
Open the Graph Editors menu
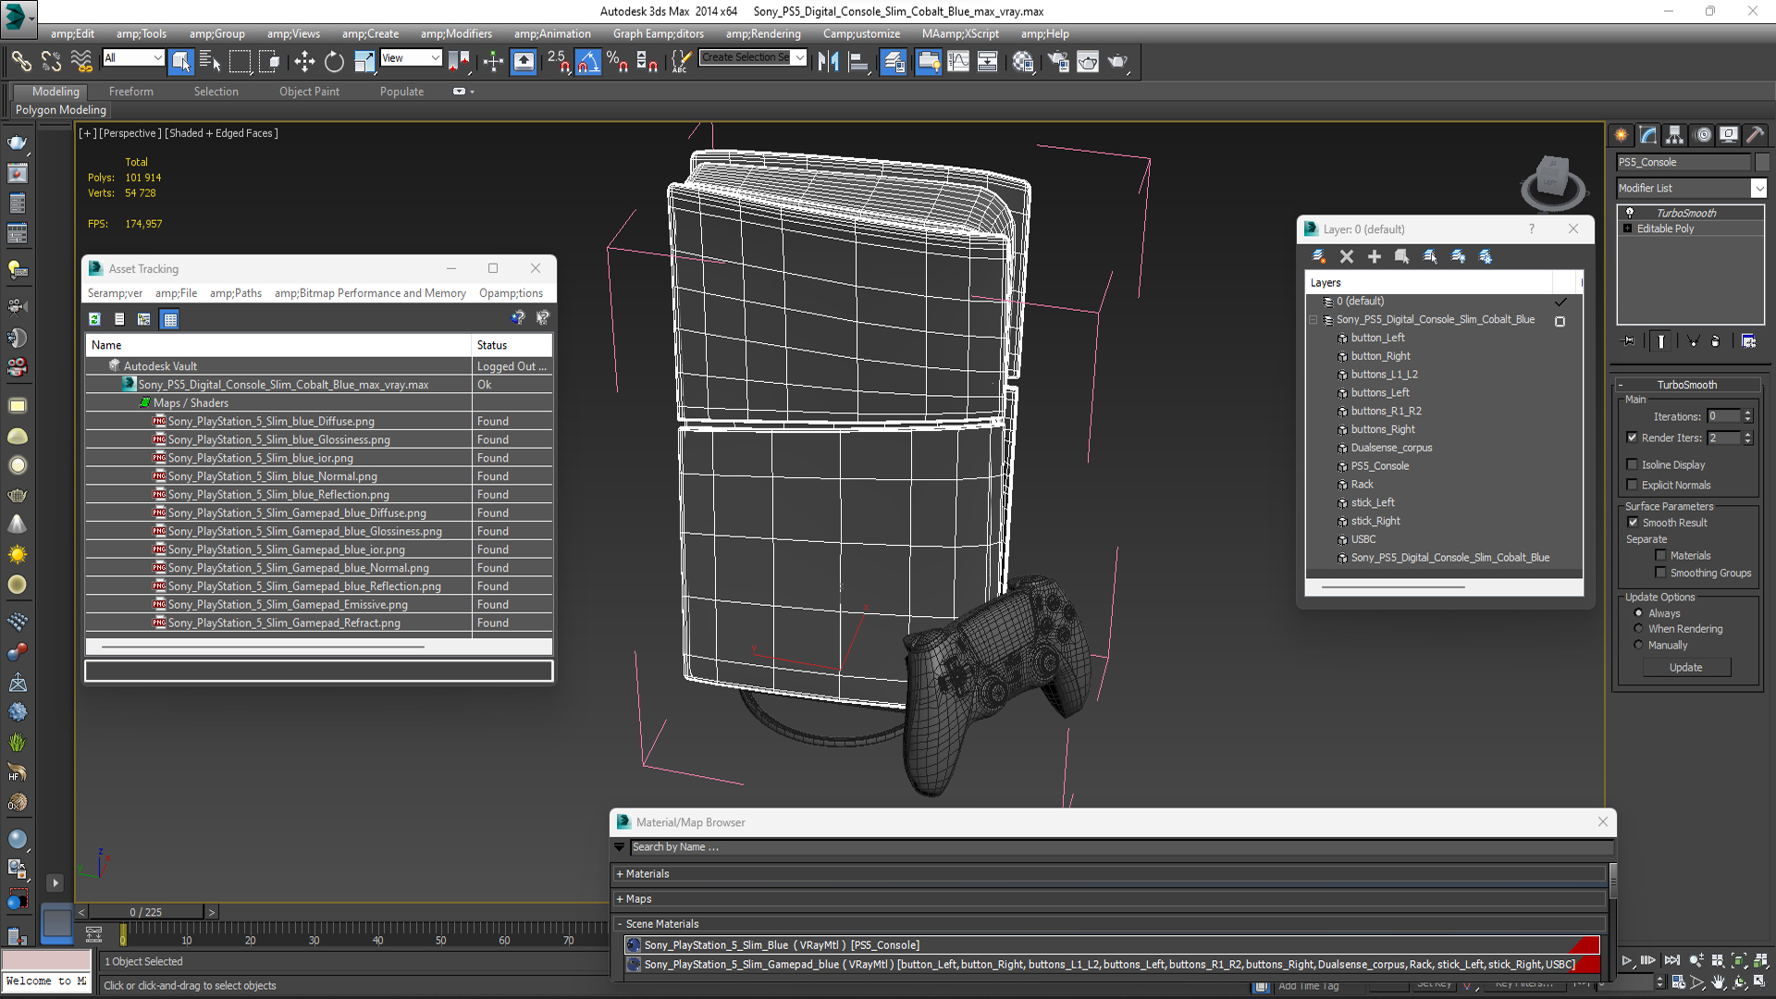(x=658, y=33)
